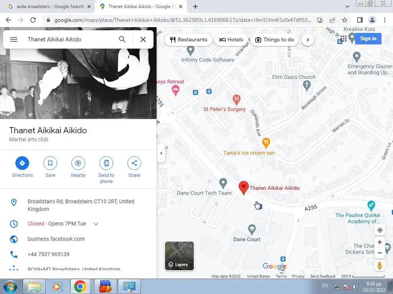Select Tania's ice cream van marker
The image size is (393, 294).
pyautogui.click(x=266, y=143)
